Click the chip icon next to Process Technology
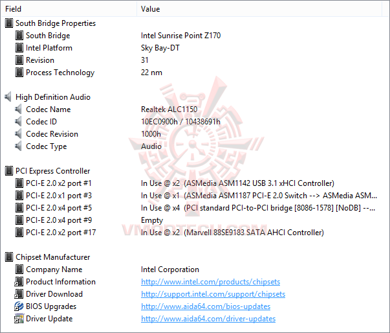 pos(19,72)
